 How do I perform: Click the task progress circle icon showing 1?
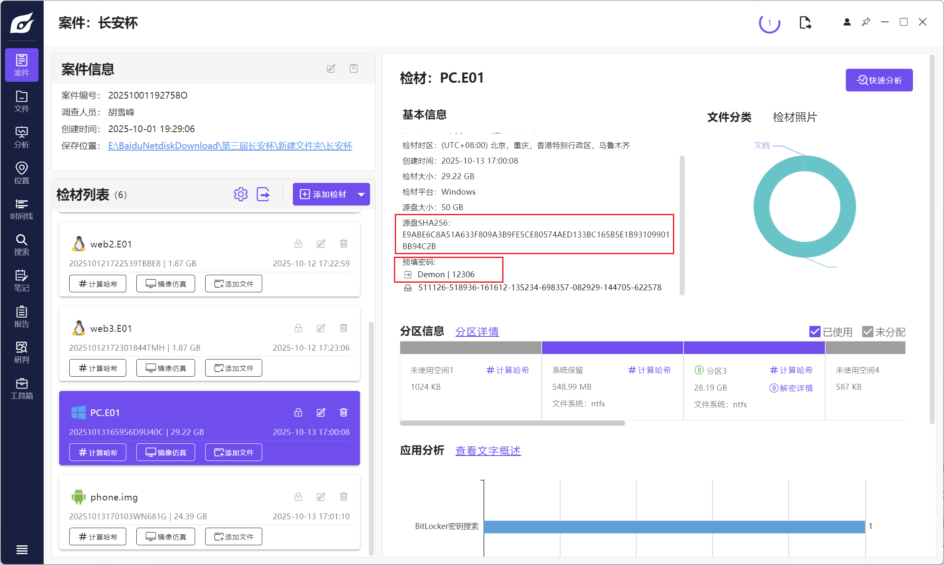[769, 23]
